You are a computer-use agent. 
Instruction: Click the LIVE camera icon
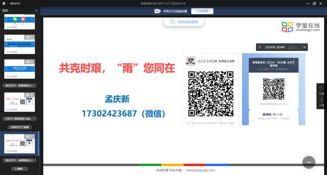coord(157,11)
